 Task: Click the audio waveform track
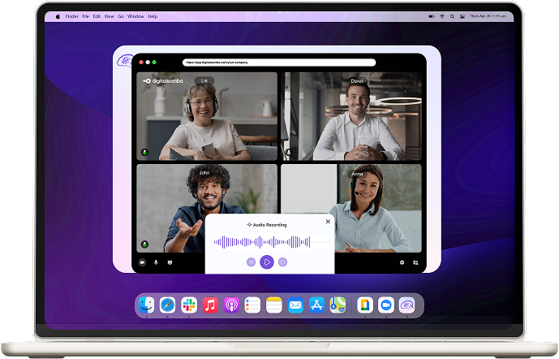[x=271, y=242]
